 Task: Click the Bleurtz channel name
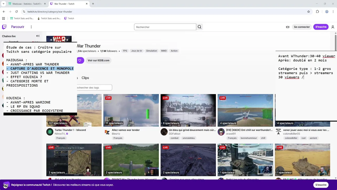pos(116,134)
